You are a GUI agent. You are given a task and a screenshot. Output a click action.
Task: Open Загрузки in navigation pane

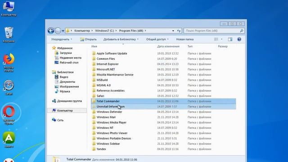pyautogui.click(x=63, y=53)
